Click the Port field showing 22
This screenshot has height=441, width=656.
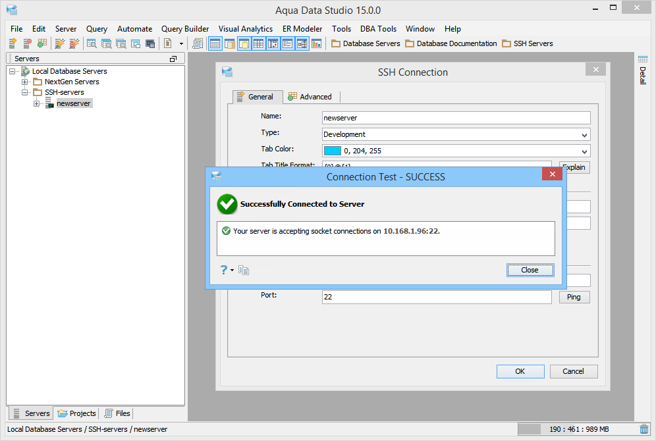tap(437, 298)
